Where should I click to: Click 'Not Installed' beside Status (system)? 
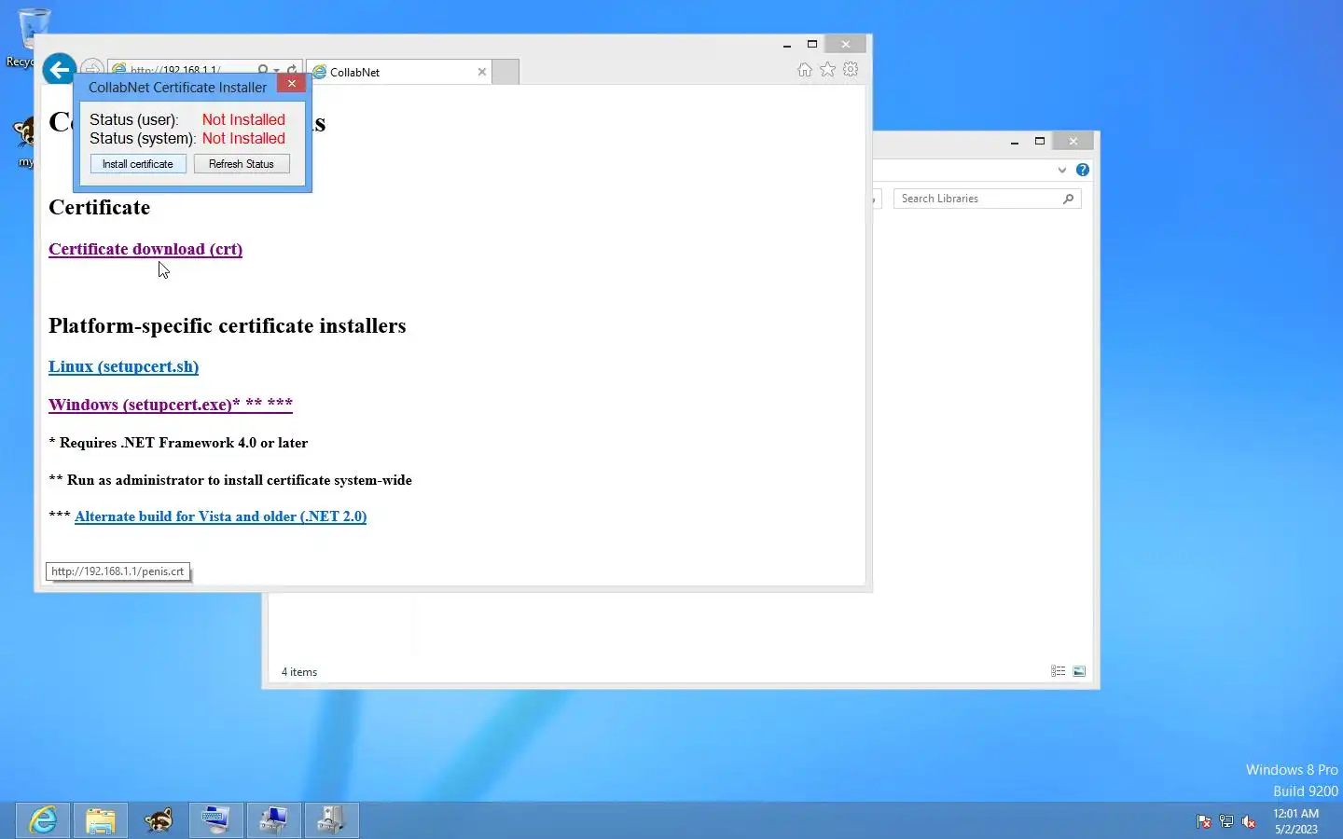pos(243,138)
